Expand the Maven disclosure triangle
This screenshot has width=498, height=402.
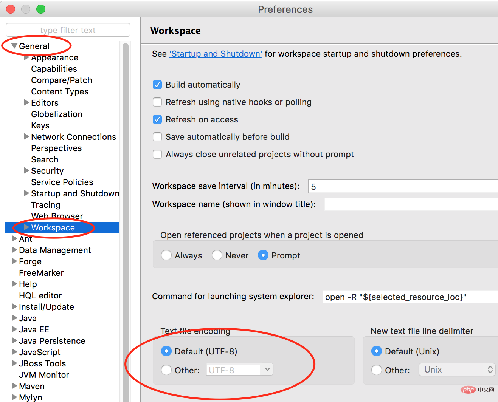click(x=14, y=386)
